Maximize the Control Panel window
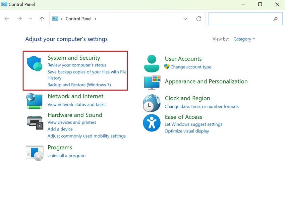This screenshot has height=212, width=285. 260,4
